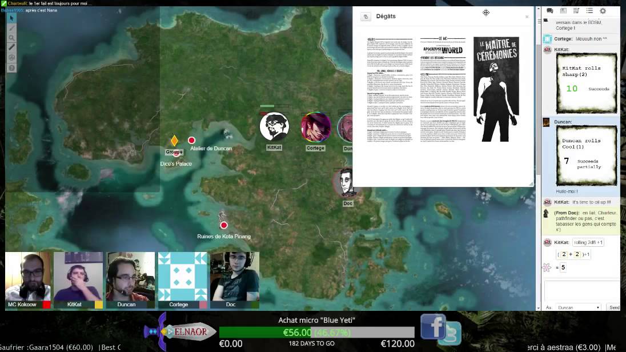Open Duncan player video feed
Screen dimensions: 626x352
131,276
